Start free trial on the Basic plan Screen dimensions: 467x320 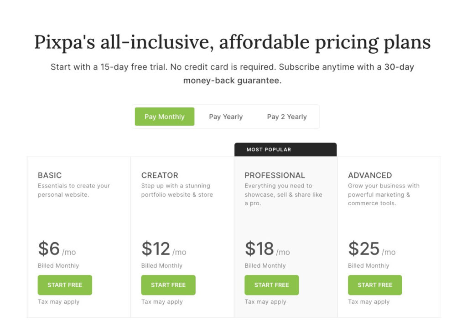click(65, 285)
